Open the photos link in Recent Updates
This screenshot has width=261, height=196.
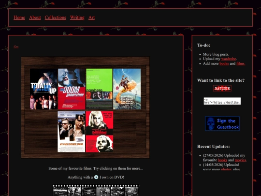pos(226,169)
